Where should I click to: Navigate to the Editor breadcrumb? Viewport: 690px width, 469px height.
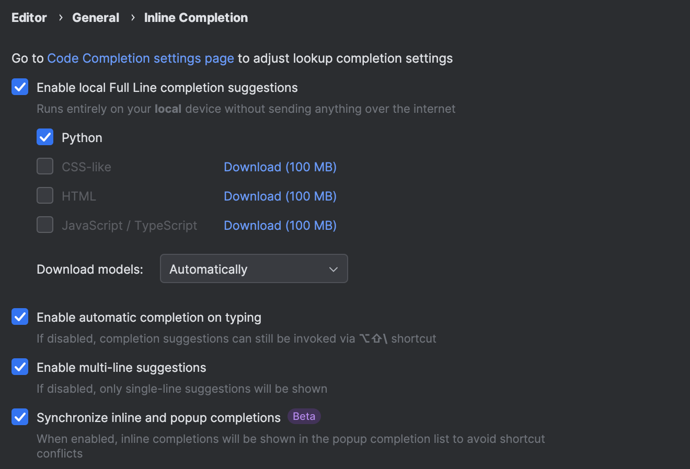point(29,17)
